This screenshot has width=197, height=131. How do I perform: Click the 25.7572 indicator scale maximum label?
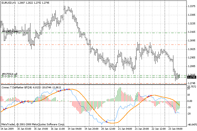pyautogui.click(x=191, y=86)
